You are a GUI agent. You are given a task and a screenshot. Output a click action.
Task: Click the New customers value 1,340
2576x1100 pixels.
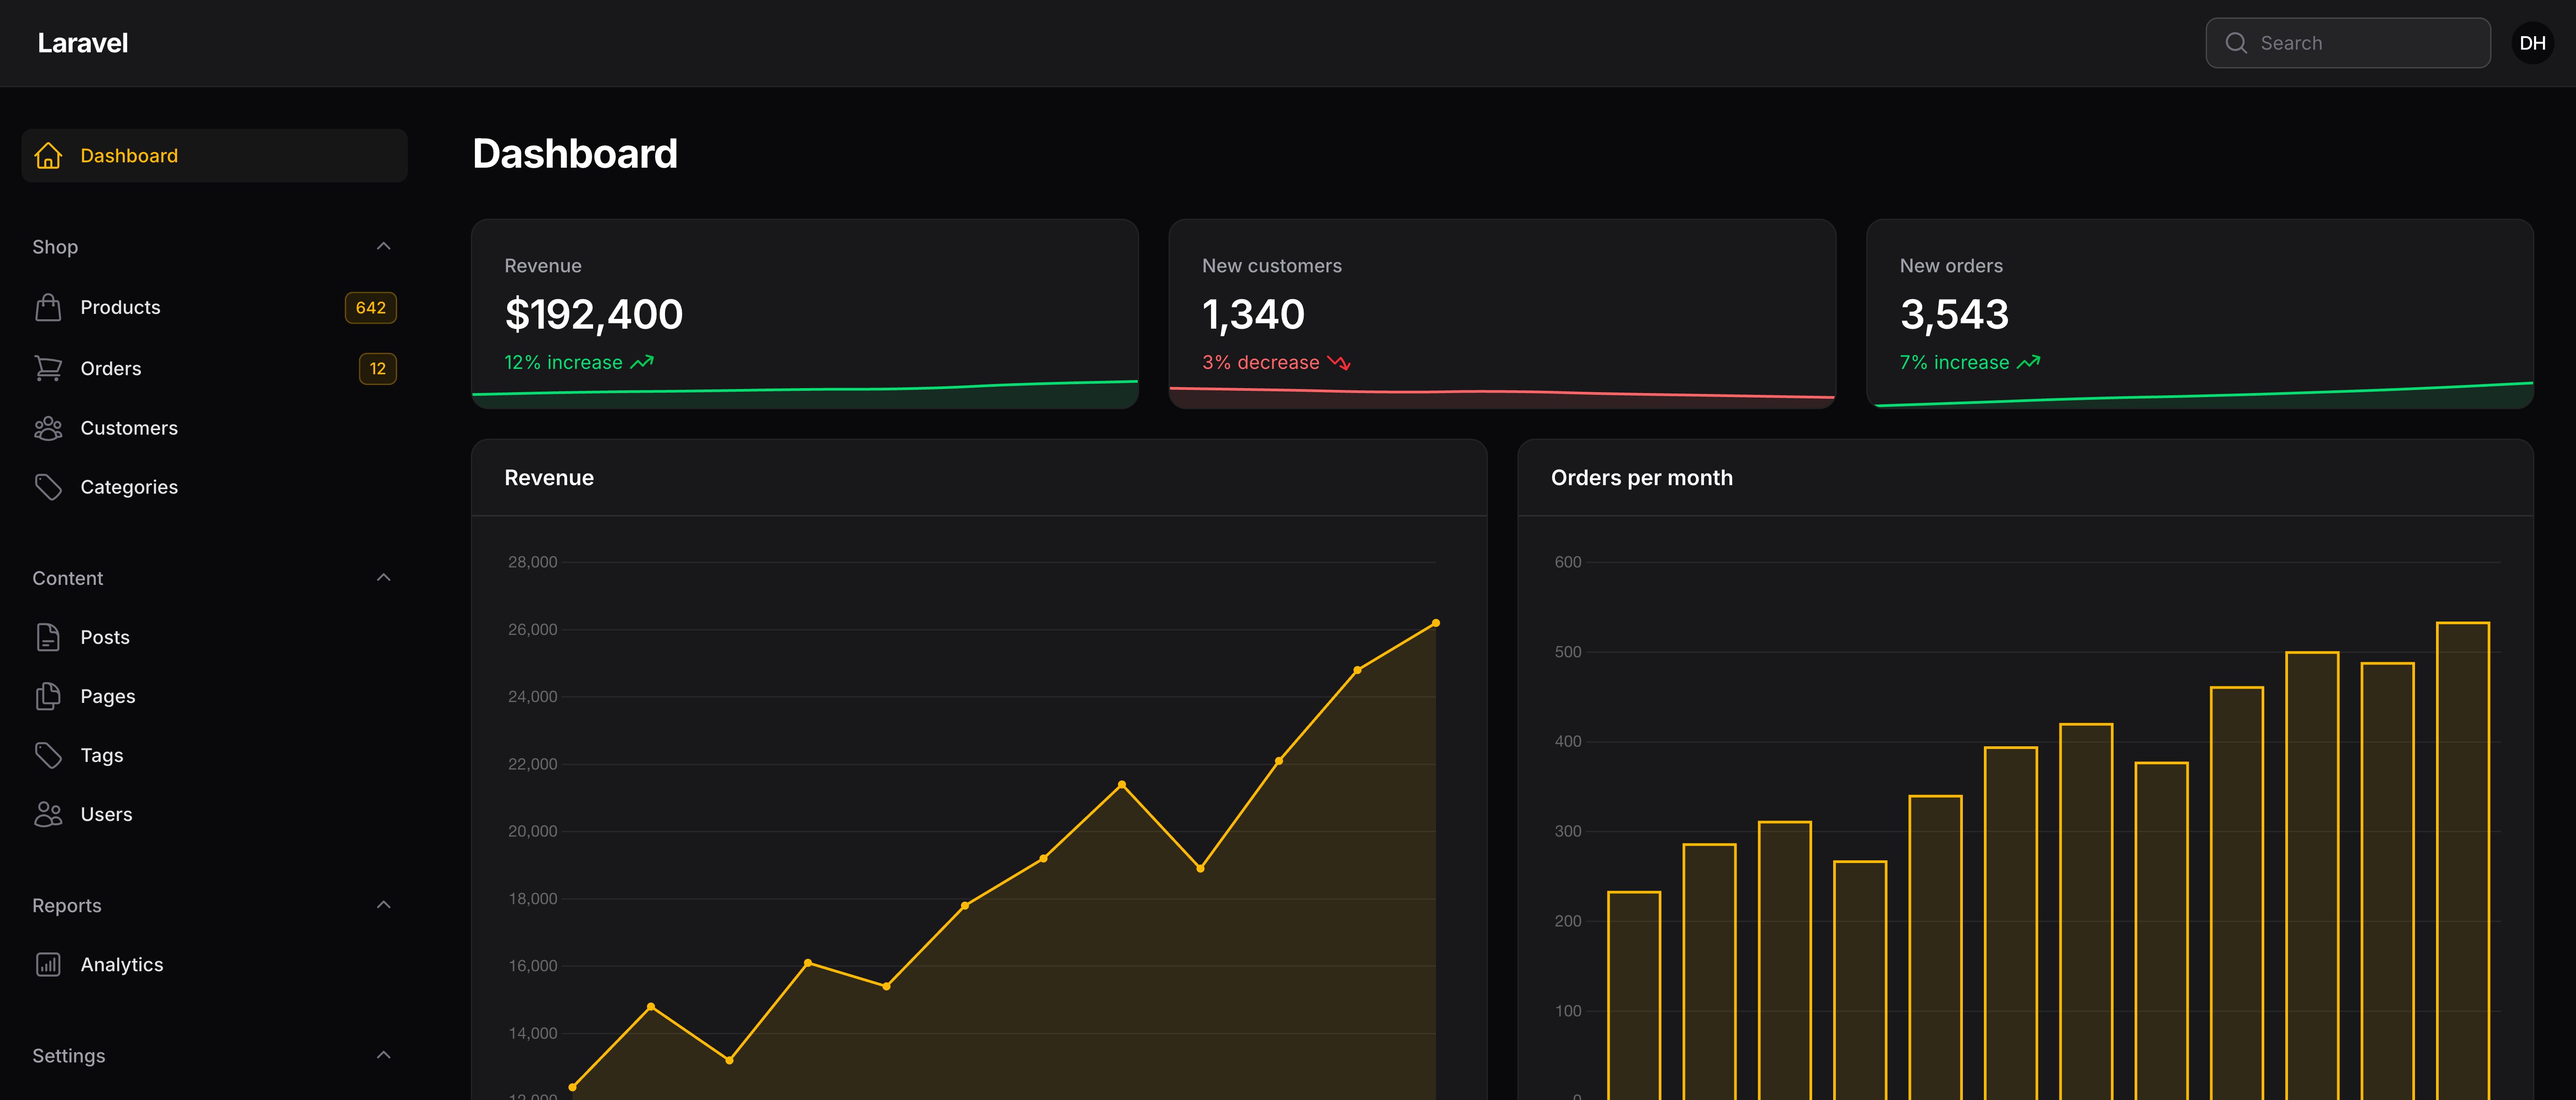point(1253,315)
